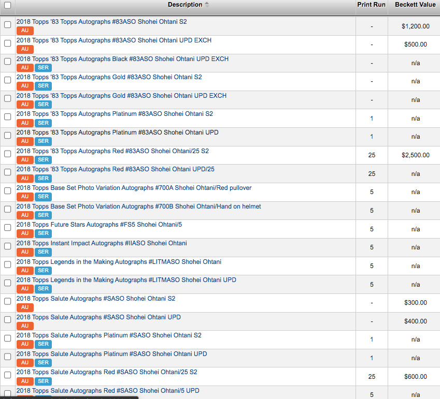Click the SER badge under Future Stars #FS5 row
The image size is (440, 399).
43,233
